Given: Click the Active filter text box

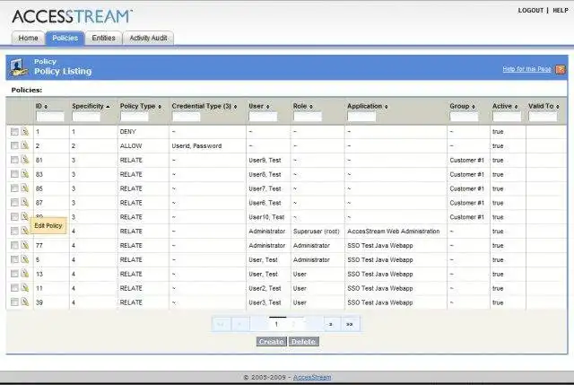Looking at the screenshot, I should point(507,117).
